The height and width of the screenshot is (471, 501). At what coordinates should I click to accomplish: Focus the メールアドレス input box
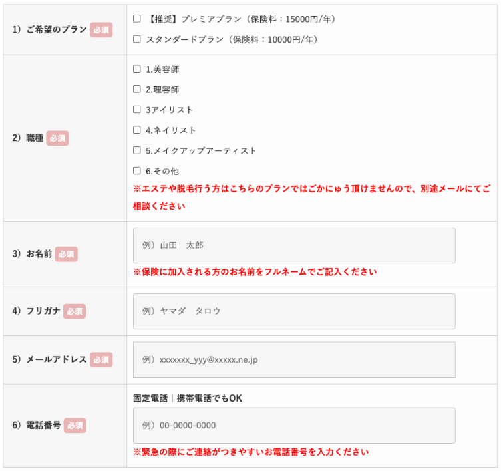pyautogui.click(x=294, y=360)
